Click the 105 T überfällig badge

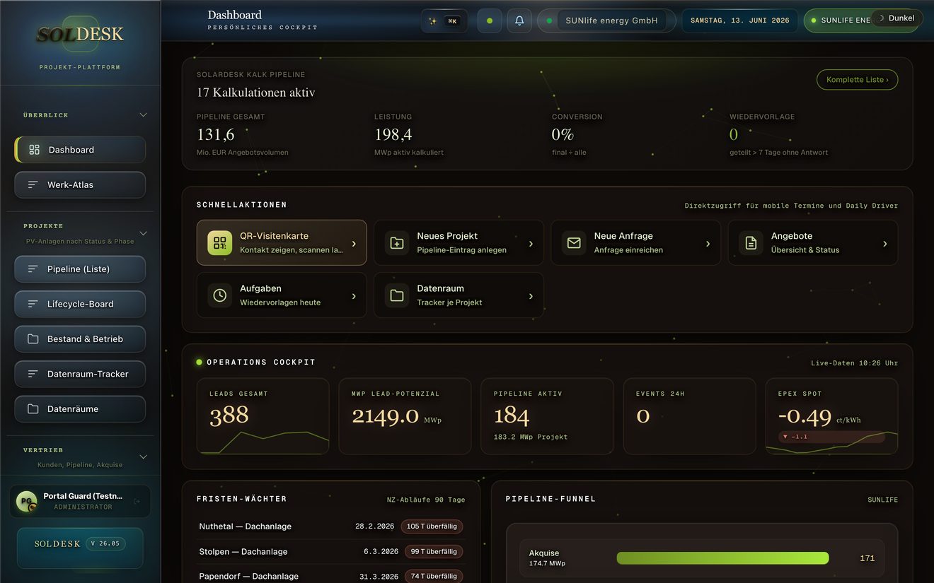[x=432, y=526]
